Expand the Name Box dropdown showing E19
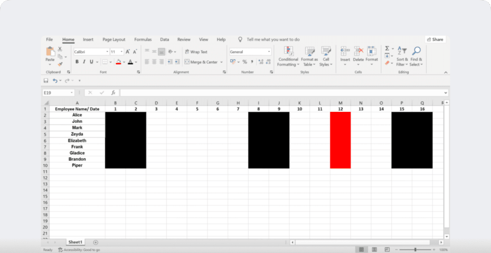491x253 pixels. click(x=72, y=93)
